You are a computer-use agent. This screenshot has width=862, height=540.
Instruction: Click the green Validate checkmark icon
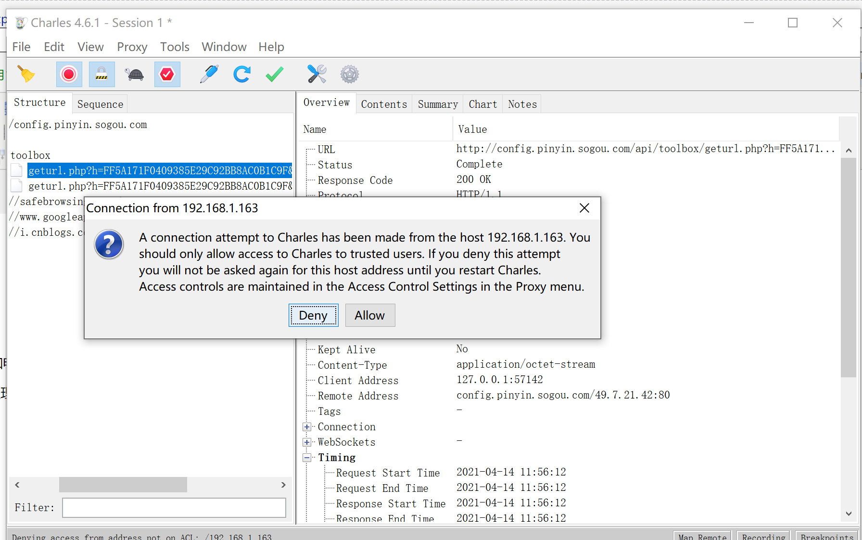pyautogui.click(x=274, y=75)
